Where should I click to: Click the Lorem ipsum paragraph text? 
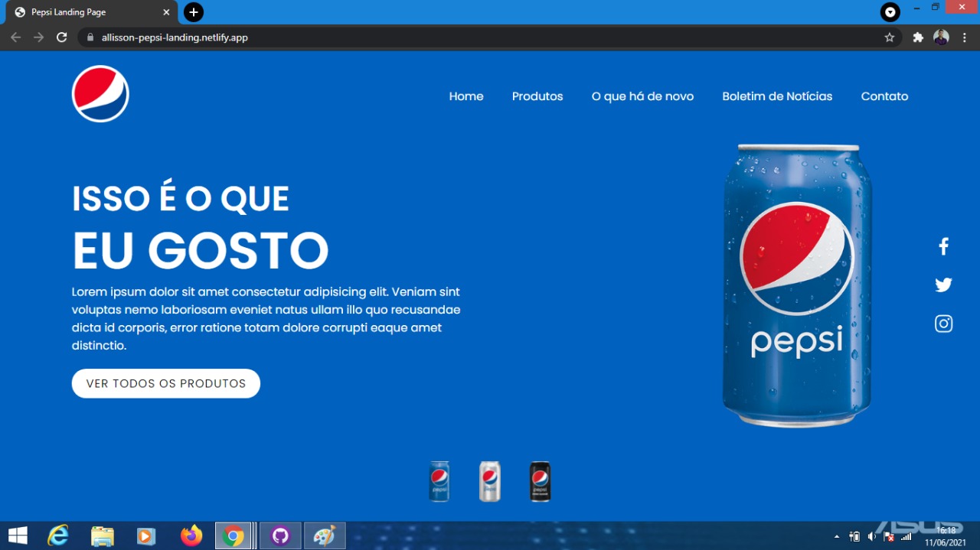pyautogui.click(x=266, y=318)
